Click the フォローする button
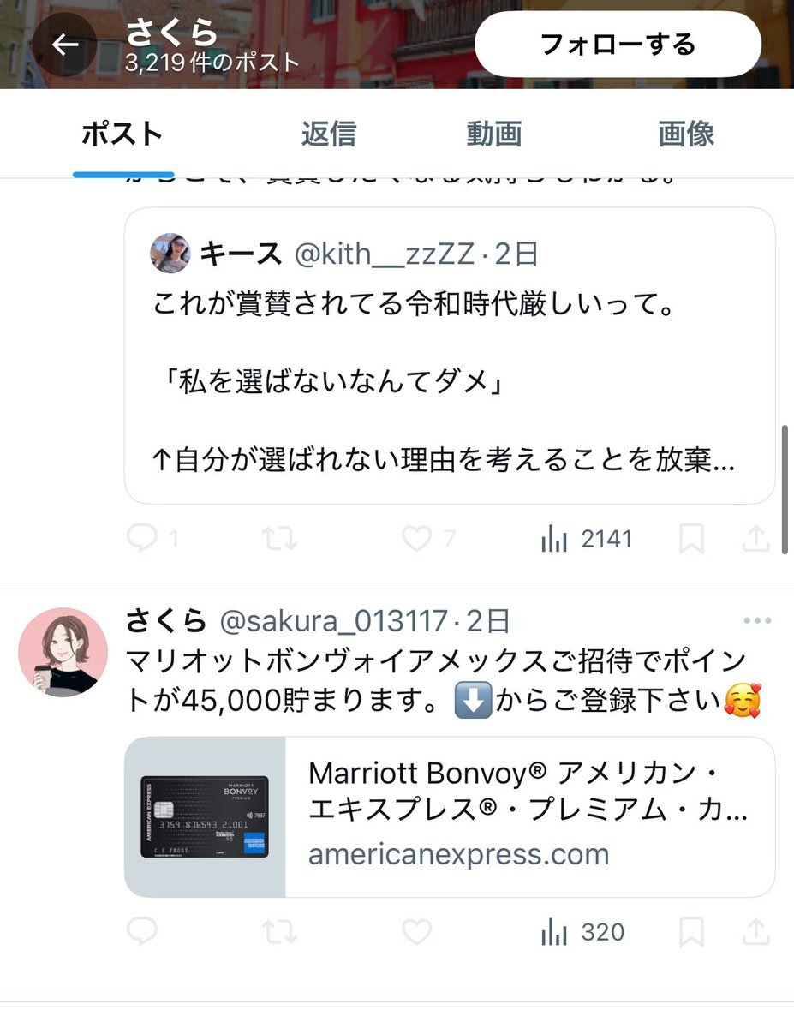This screenshot has height=1028, width=794. [x=618, y=45]
